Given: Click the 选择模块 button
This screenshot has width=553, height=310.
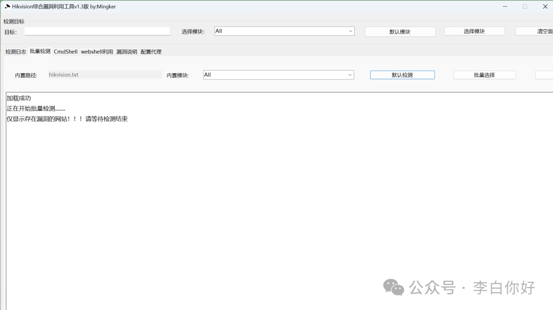Looking at the screenshot, I should click(x=474, y=31).
